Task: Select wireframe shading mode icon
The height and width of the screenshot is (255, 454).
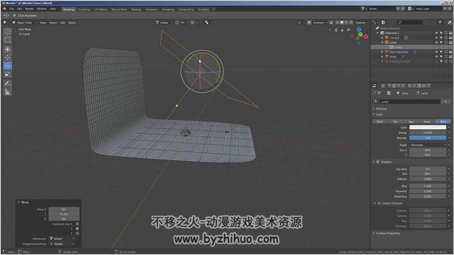Action: (x=337, y=22)
